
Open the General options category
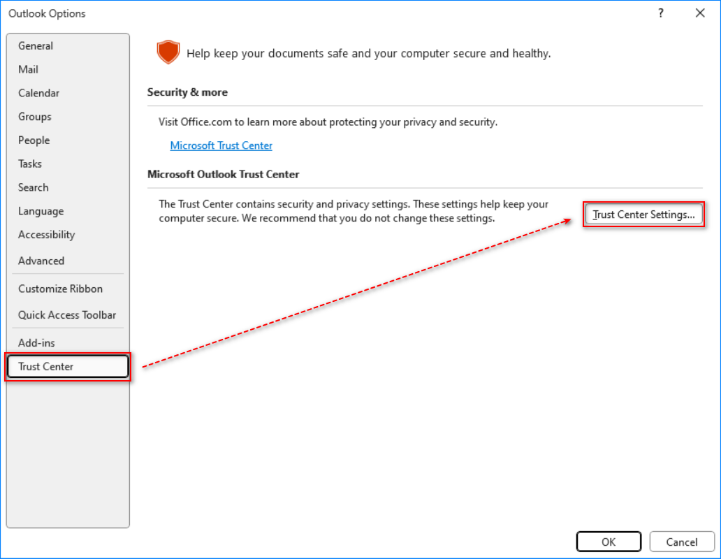pyautogui.click(x=68, y=46)
